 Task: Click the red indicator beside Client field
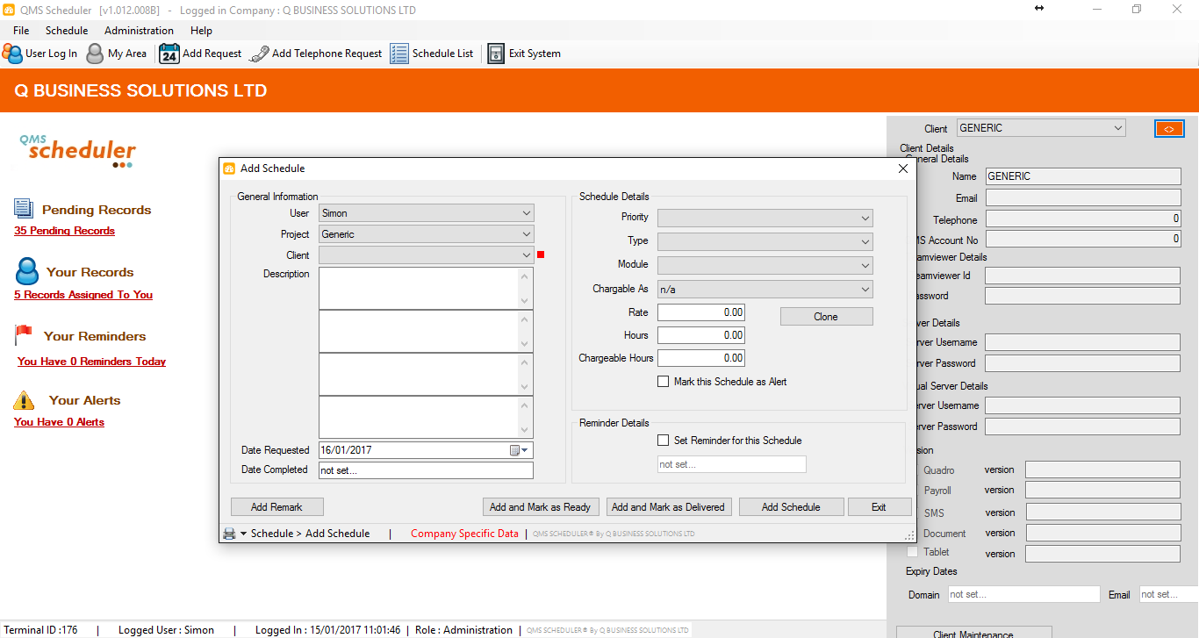[x=541, y=254]
